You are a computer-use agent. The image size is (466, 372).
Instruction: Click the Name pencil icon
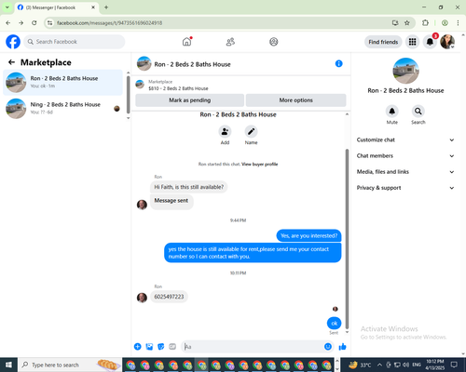[x=251, y=132]
